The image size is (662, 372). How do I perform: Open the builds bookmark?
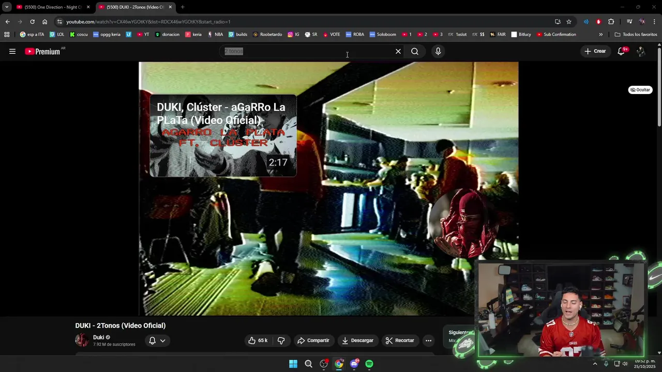pos(238,35)
